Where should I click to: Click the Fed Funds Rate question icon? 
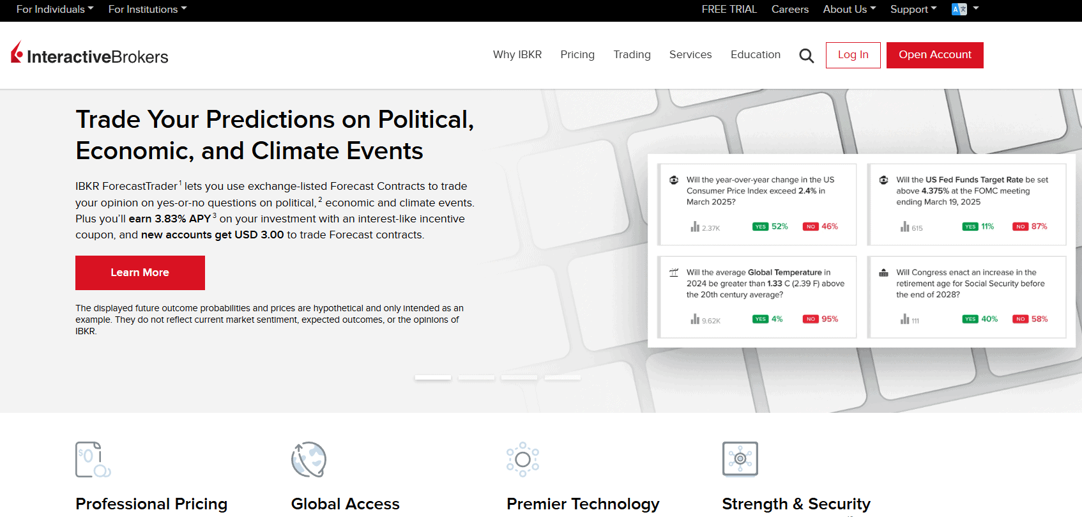(884, 180)
